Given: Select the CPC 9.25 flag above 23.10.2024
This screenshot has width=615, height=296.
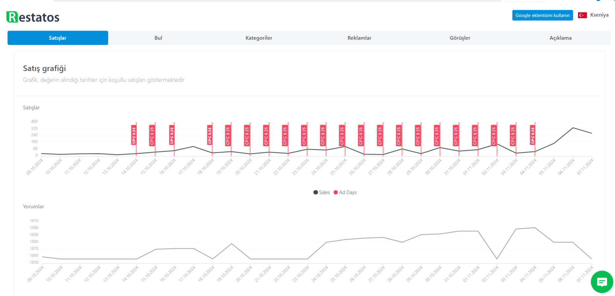Looking at the screenshot, I should pos(304,135).
